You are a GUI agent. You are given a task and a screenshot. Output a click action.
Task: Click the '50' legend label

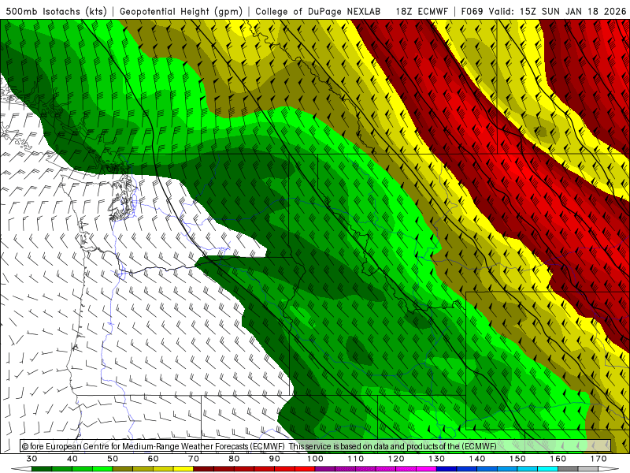[x=113, y=459]
